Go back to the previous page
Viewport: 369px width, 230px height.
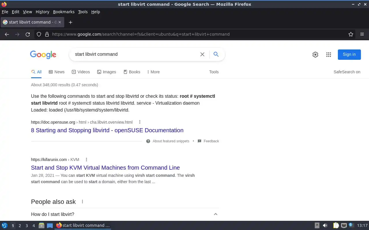tap(7, 34)
